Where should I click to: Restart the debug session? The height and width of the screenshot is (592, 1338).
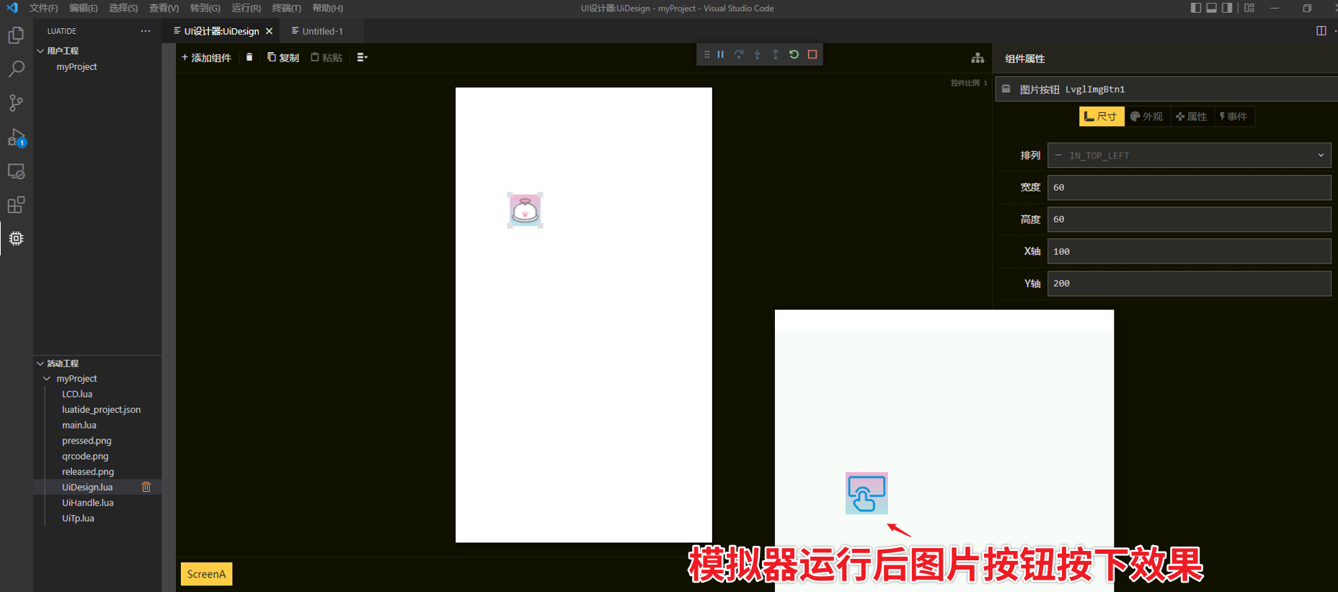point(794,55)
